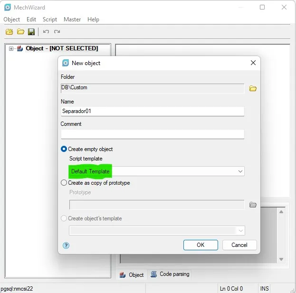Confirm the dialog with OK
The width and height of the screenshot is (296, 293).
tap(201, 245)
